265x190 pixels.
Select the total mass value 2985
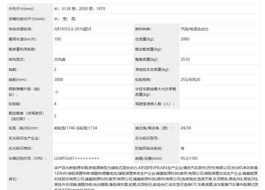click(x=185, y=39)
